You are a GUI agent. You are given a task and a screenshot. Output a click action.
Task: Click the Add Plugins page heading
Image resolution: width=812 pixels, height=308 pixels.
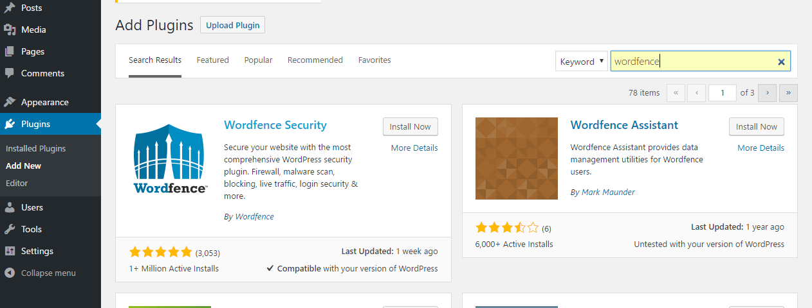[x=154, y=26]
